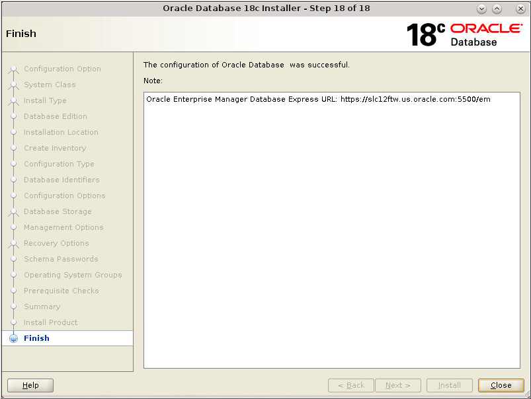The image size is (531, 399).
Task: Select the Configuration Options step
Action: point(65,196)
